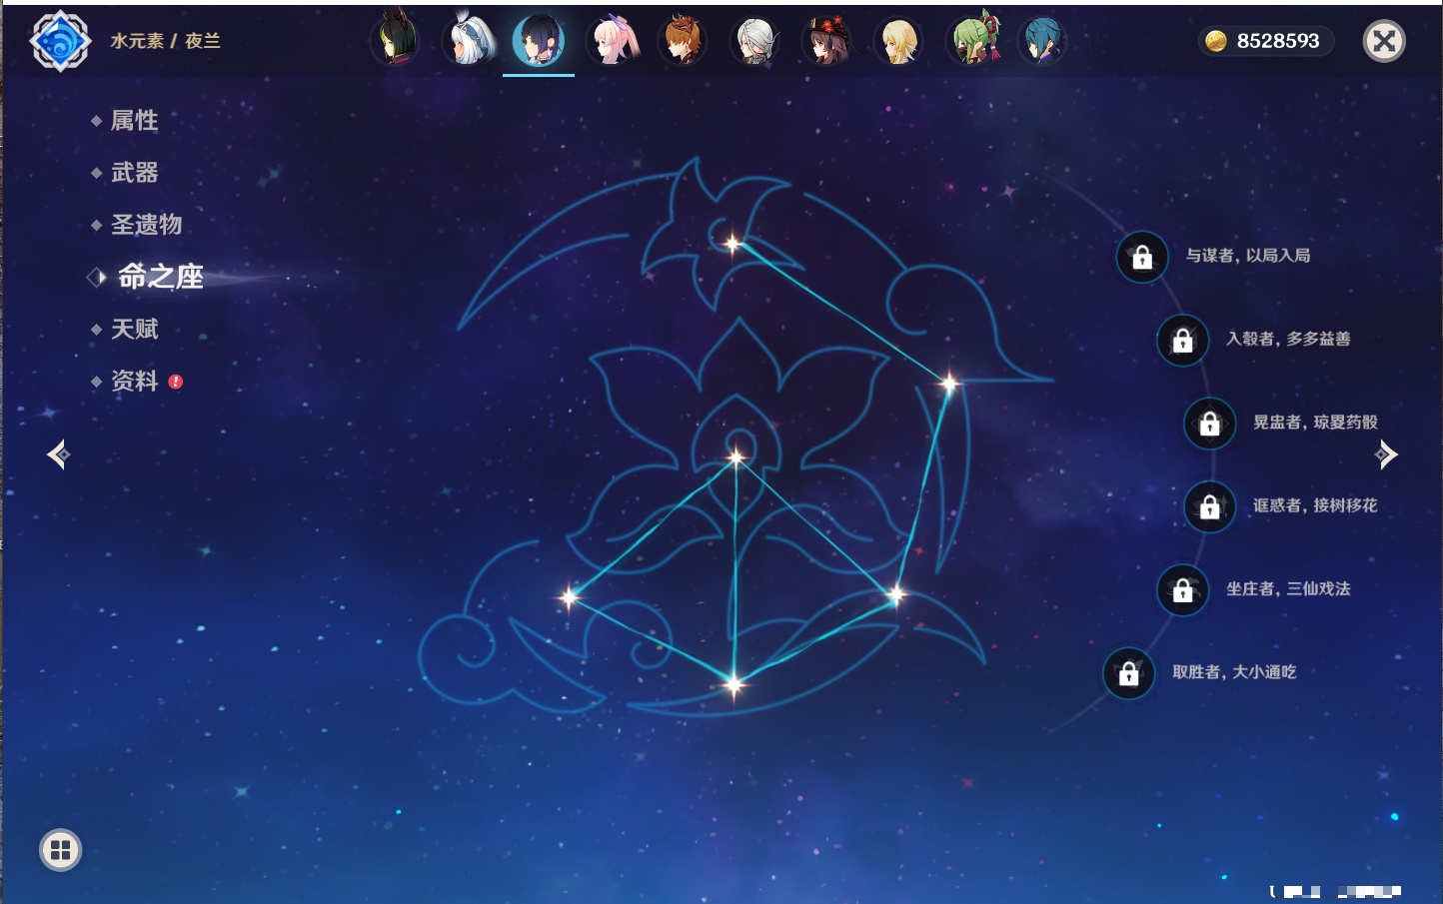Switch to the pink-haired character portrait
Screen dimensions: 1443x904
click(612, 41)
